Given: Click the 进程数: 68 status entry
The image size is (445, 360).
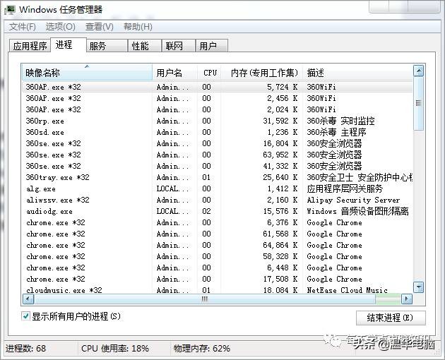Looking at the screenshot, I should coord(25,349).
